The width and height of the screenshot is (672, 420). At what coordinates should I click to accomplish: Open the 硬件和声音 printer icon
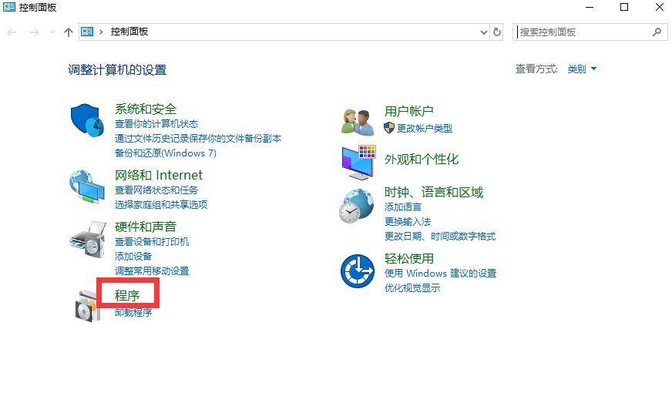[88, 240]
